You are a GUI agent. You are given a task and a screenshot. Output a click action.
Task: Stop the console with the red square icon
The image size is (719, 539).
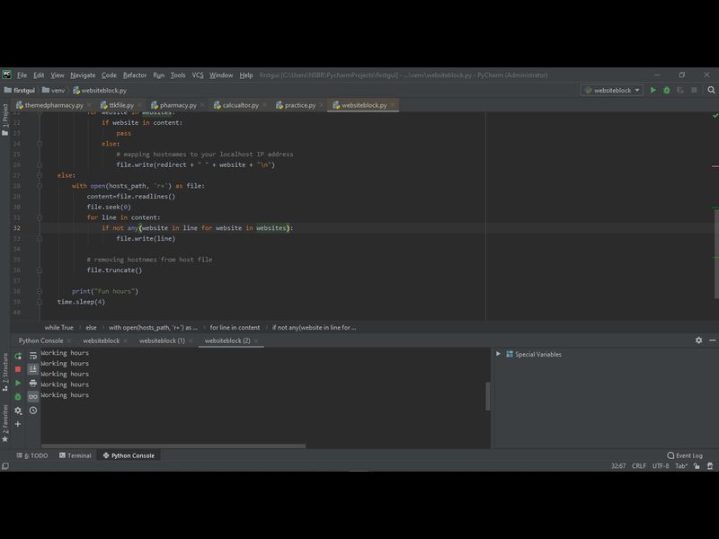pos(18,369)
